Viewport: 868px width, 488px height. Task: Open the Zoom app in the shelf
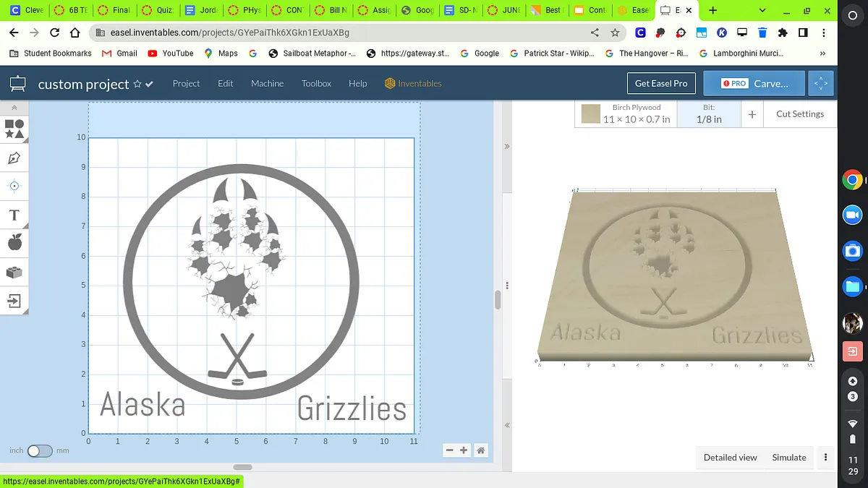click(x=853, y=215)
